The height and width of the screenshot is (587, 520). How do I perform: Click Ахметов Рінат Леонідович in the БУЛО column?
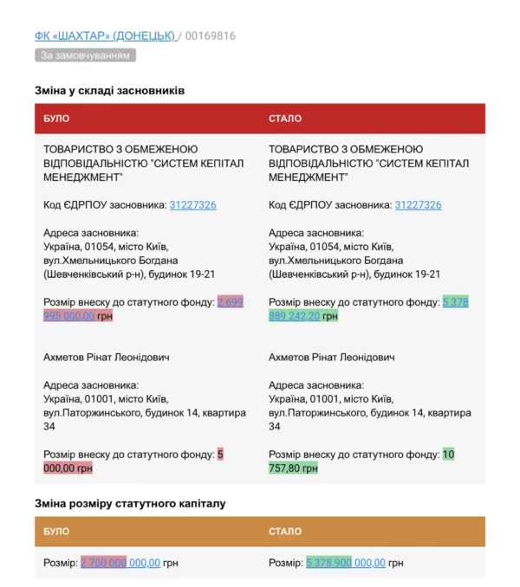click(107, 357)
